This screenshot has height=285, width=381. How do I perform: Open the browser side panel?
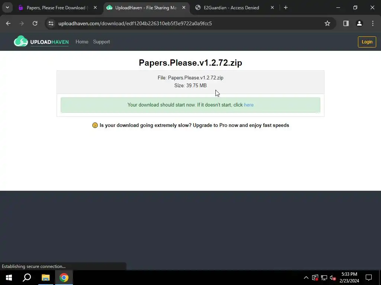point(346,23)
